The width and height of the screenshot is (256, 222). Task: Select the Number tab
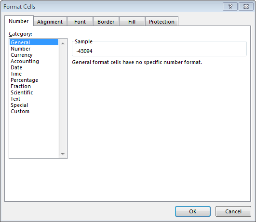coord(19,21)
